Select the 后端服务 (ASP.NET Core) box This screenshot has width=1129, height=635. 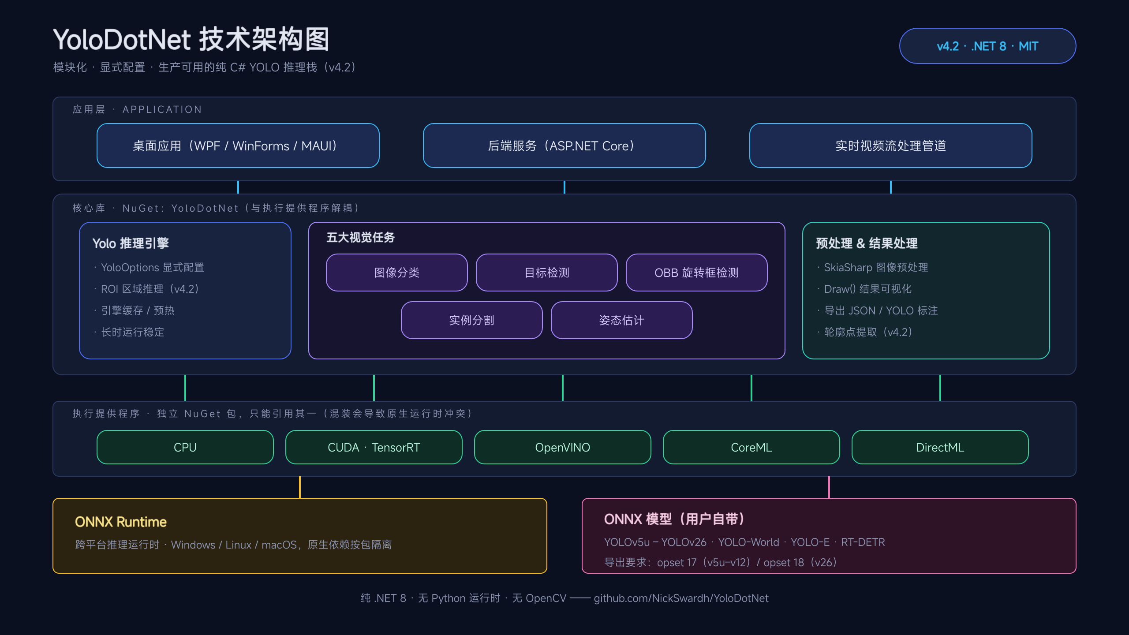(564, 146)
